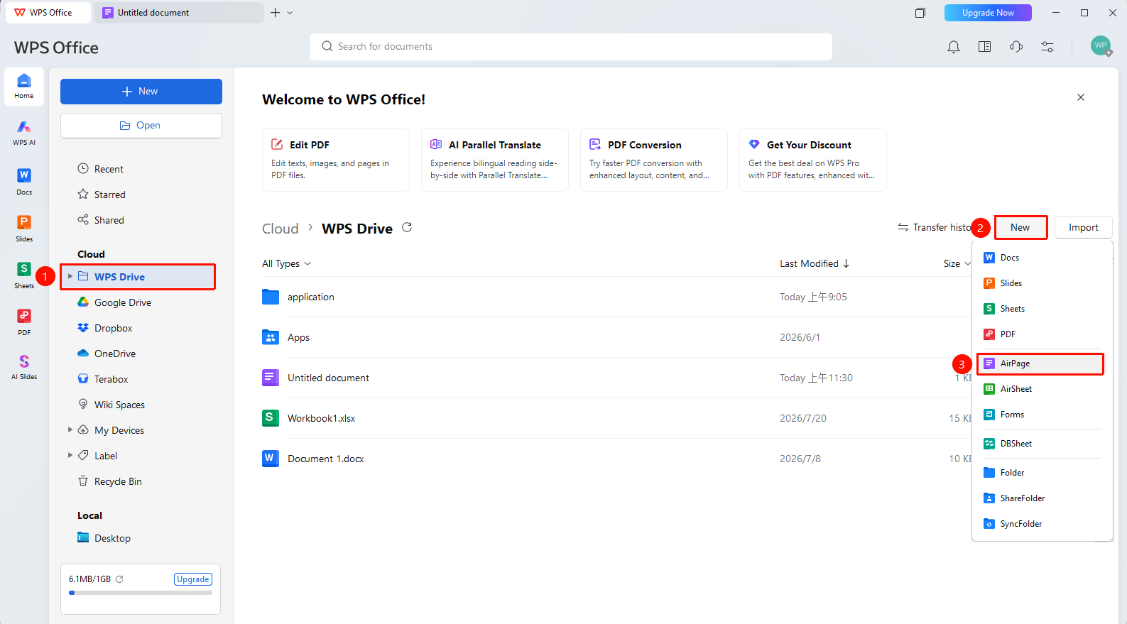The image size is (1127, 624).
Task: Click the Upgrade Now button
Action: (988, 13)
